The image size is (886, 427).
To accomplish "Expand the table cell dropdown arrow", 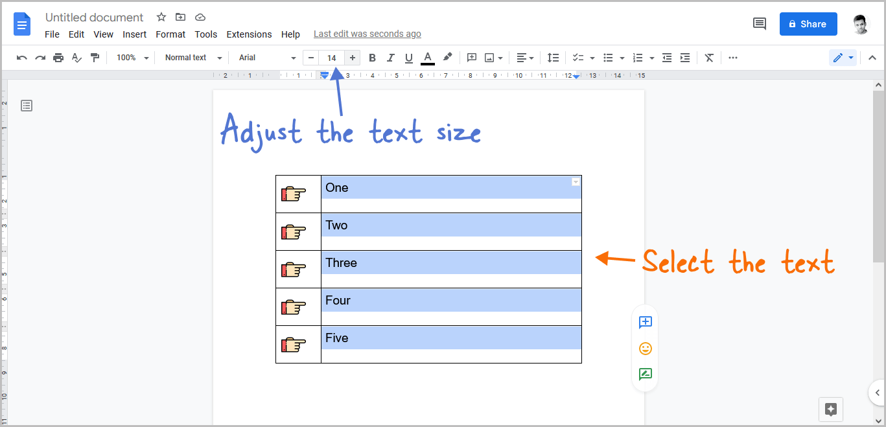I will coord(576,181).
